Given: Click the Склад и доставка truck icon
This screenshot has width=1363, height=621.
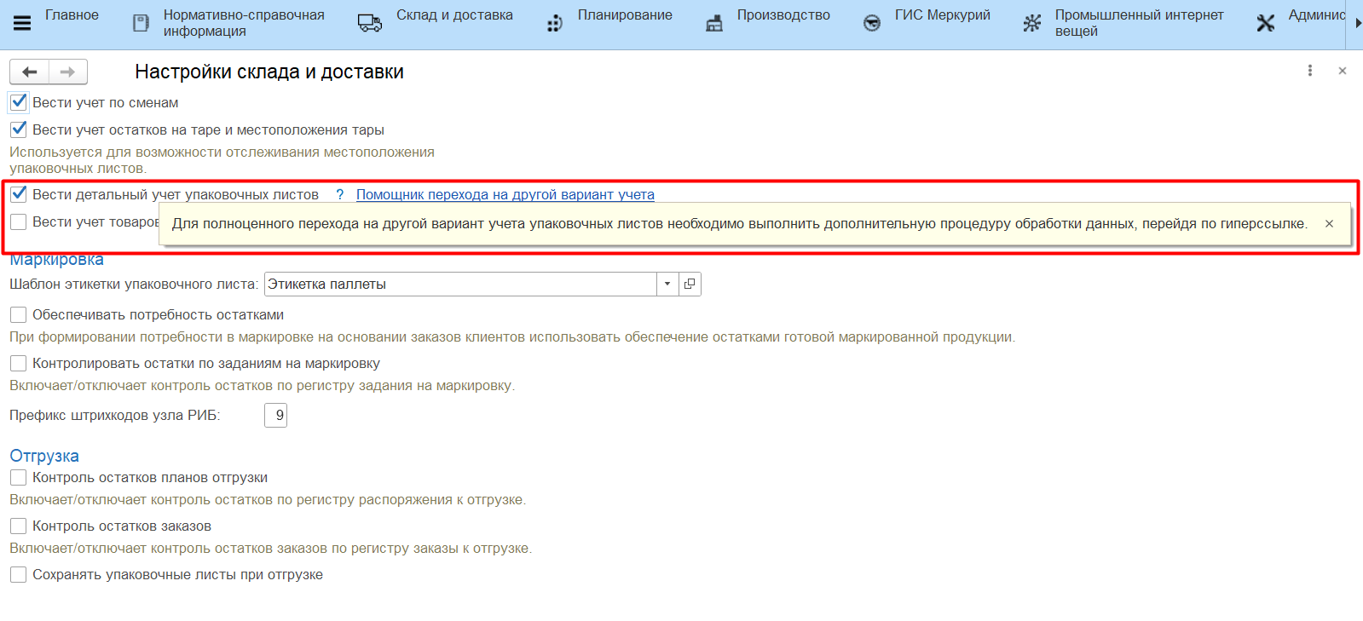Looking at the screenshot, I should point(369,23).
